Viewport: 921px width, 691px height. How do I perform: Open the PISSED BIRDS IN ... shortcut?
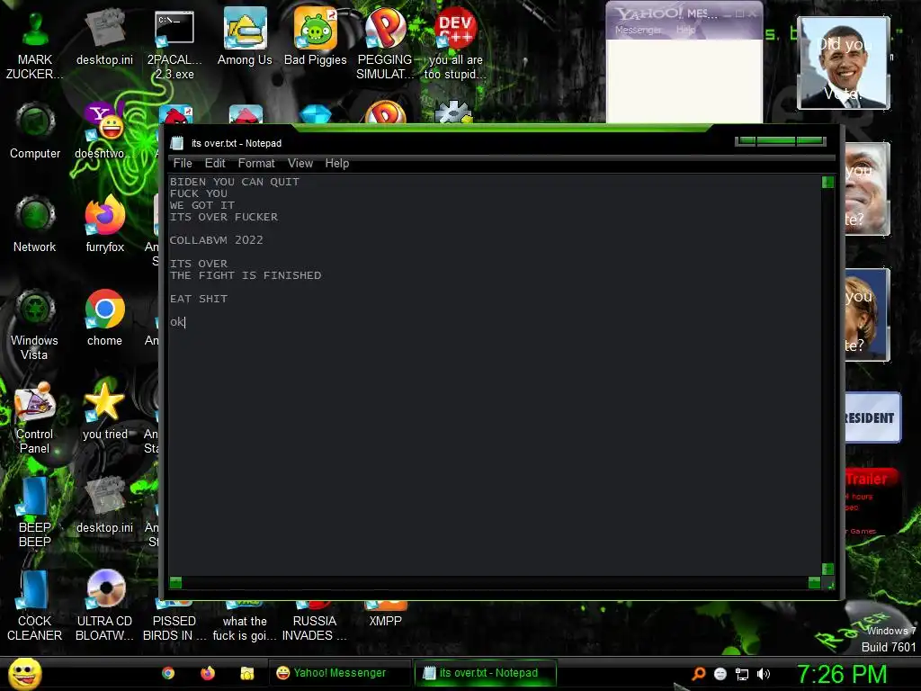(x=174, y=623)
